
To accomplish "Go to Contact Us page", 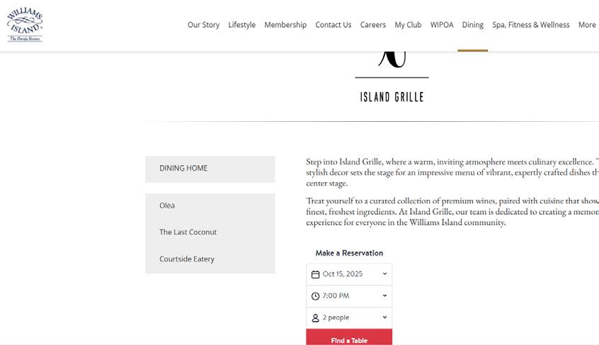I will tap(333, 25).
